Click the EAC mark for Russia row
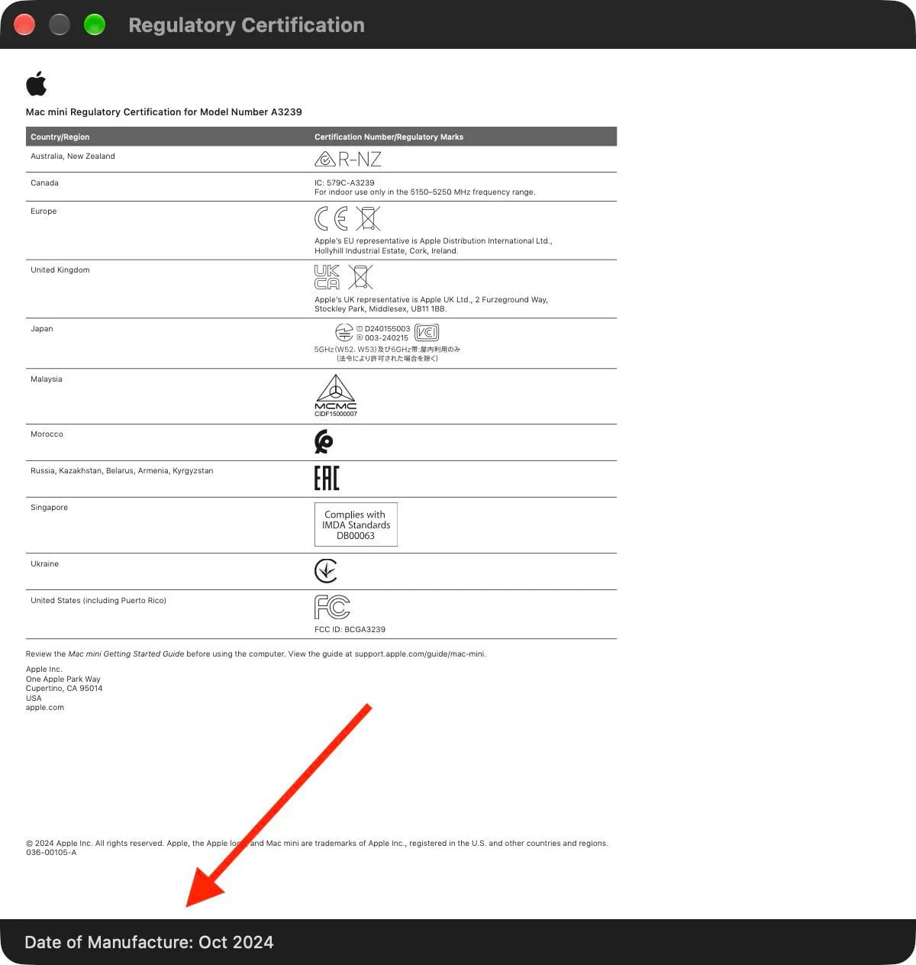Viewport: 916px width, 965px height. pos(327,479)
